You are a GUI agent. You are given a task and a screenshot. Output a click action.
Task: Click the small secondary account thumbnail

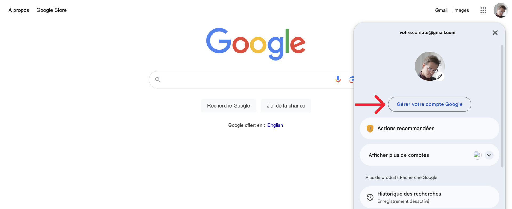(477, 155)
